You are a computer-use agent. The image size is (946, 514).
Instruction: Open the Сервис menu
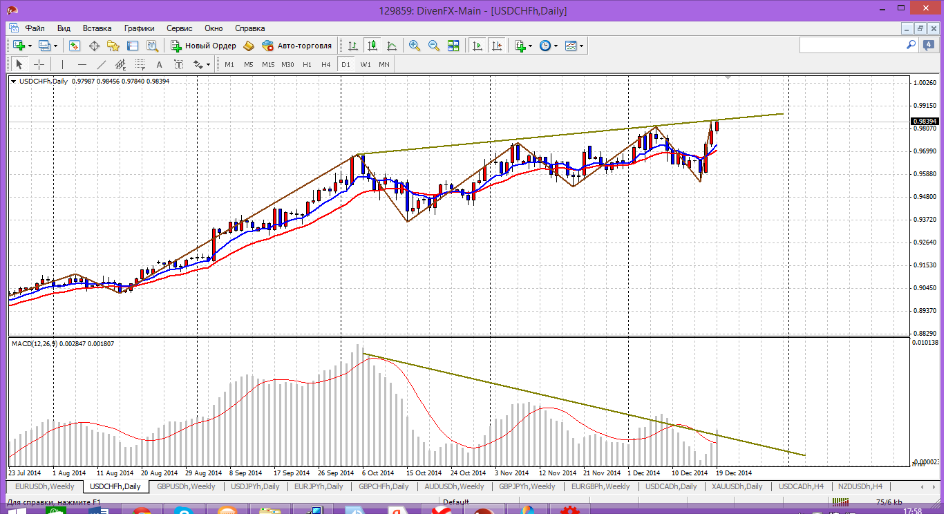click(180, 28)
